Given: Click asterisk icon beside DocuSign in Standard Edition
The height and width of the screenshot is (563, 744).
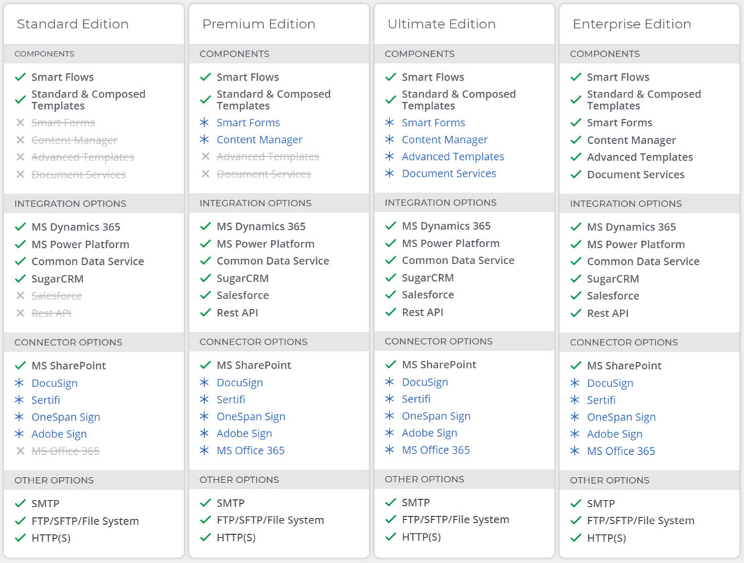Looking at the screenshot, I should (19, 383).
